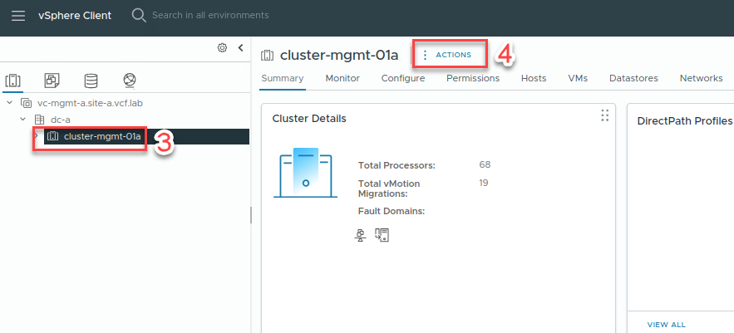Open the Networks tab

702,78
